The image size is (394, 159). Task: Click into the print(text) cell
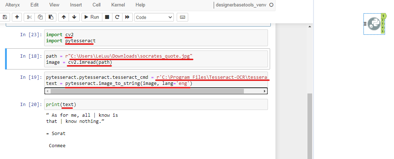click(156, 104)
